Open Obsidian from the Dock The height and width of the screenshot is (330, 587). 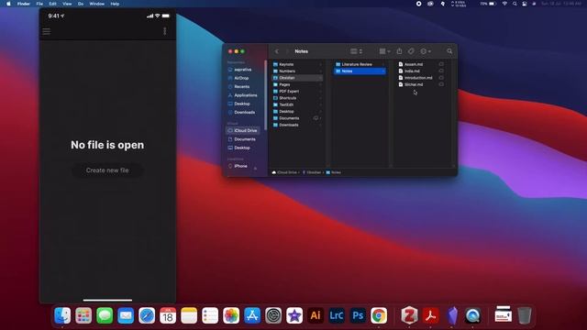[452, 315]
